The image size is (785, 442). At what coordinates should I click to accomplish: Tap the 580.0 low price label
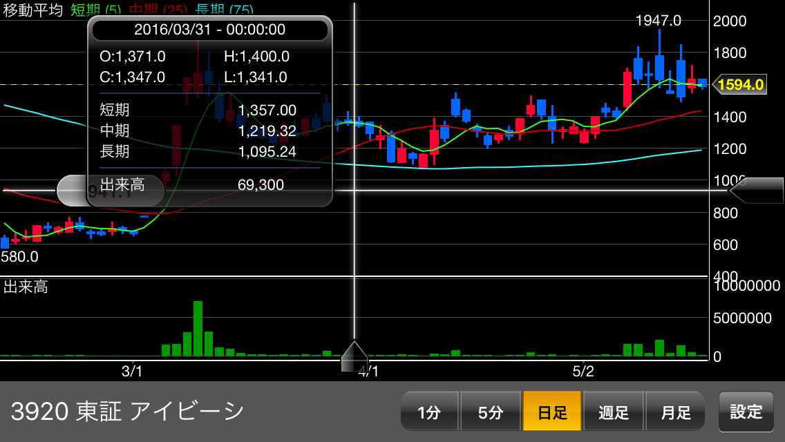[x=19, y=257]
